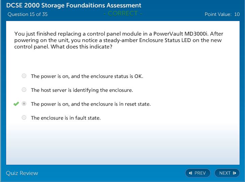Click the answer text 'The power is on, and the enclosure is in reset state.'

(91, 104)
